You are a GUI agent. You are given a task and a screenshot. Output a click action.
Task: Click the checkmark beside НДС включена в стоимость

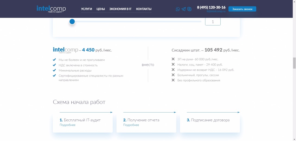[54, 65]
